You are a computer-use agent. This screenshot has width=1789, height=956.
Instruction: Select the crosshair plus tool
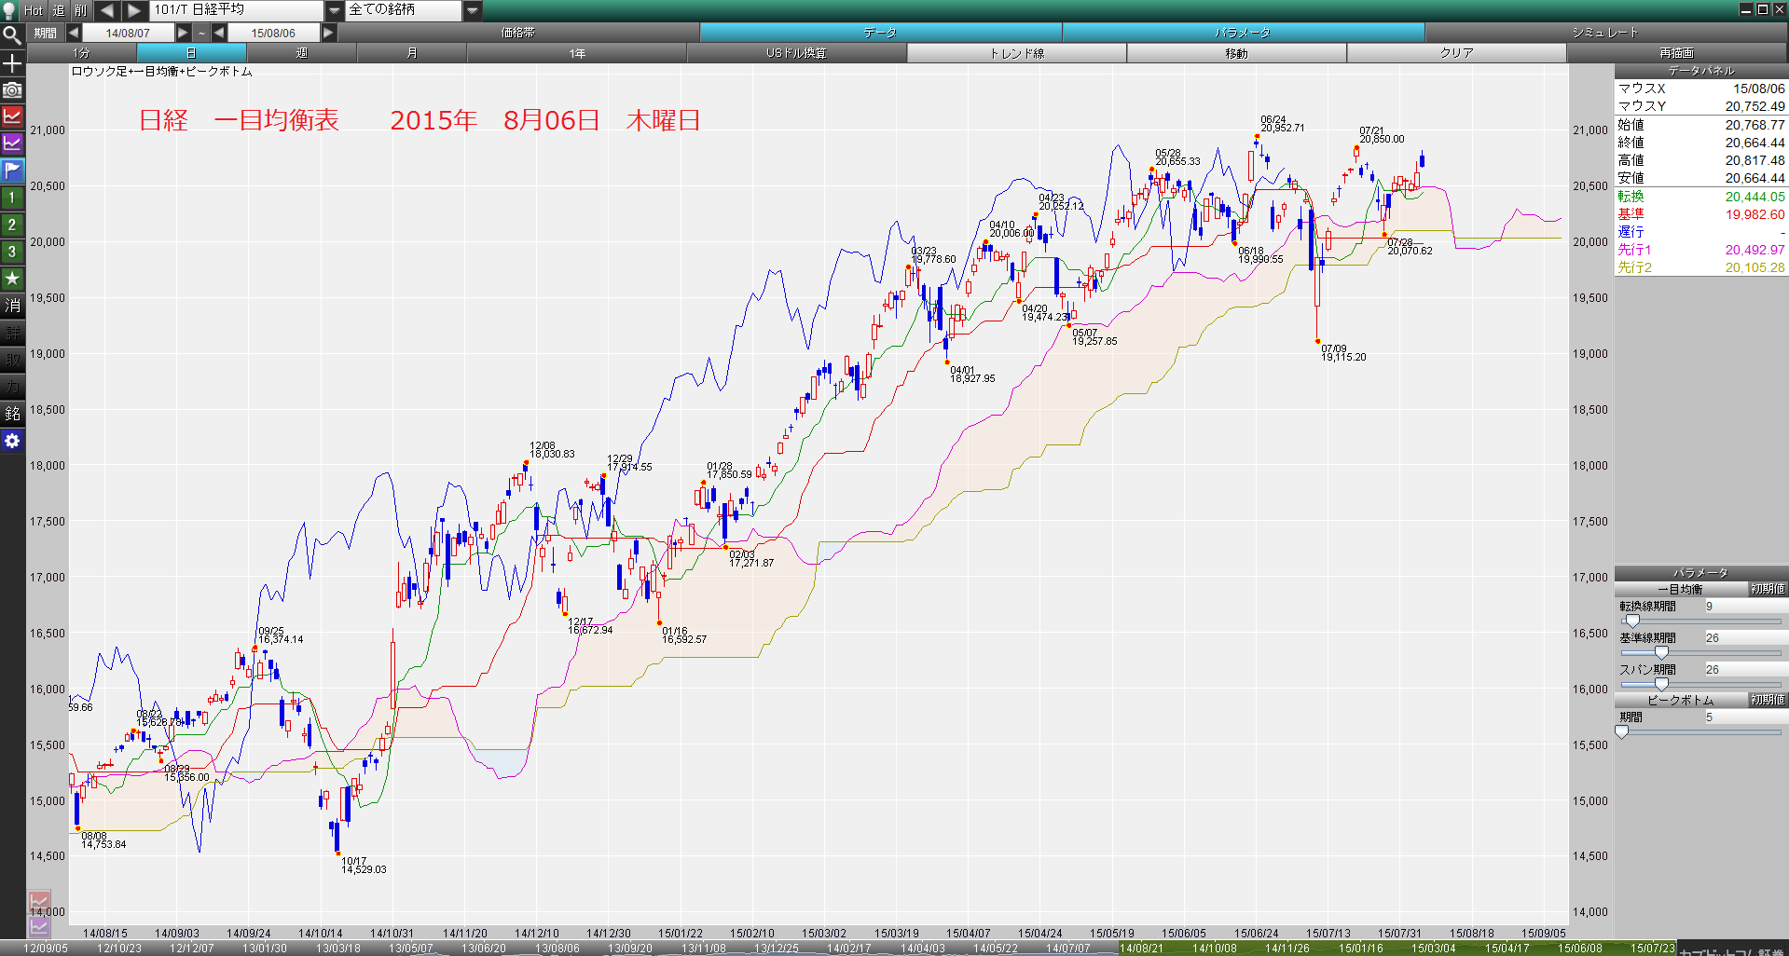12,63
